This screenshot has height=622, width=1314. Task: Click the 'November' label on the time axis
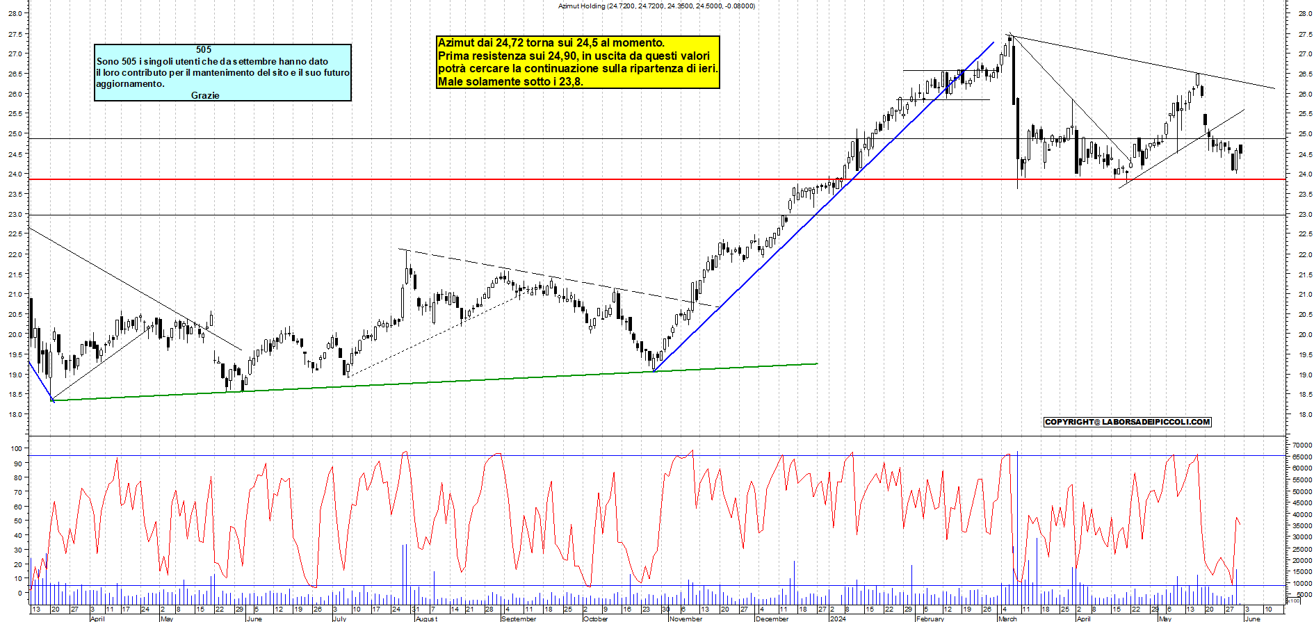[x=686, y=619]
